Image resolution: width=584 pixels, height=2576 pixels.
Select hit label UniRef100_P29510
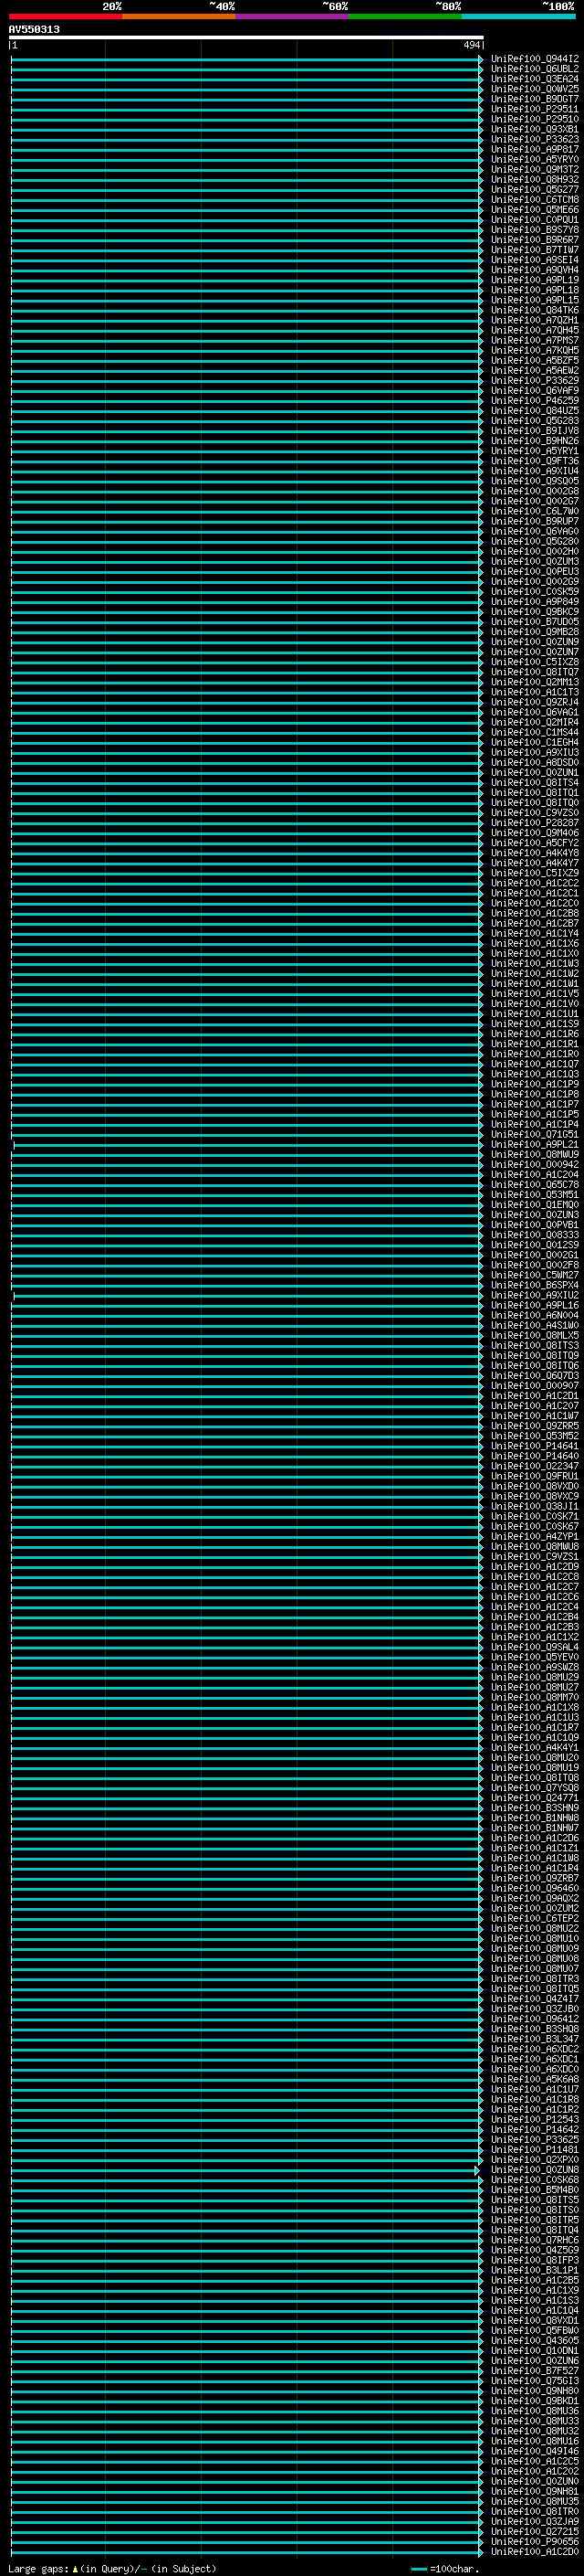pos(535,119)
